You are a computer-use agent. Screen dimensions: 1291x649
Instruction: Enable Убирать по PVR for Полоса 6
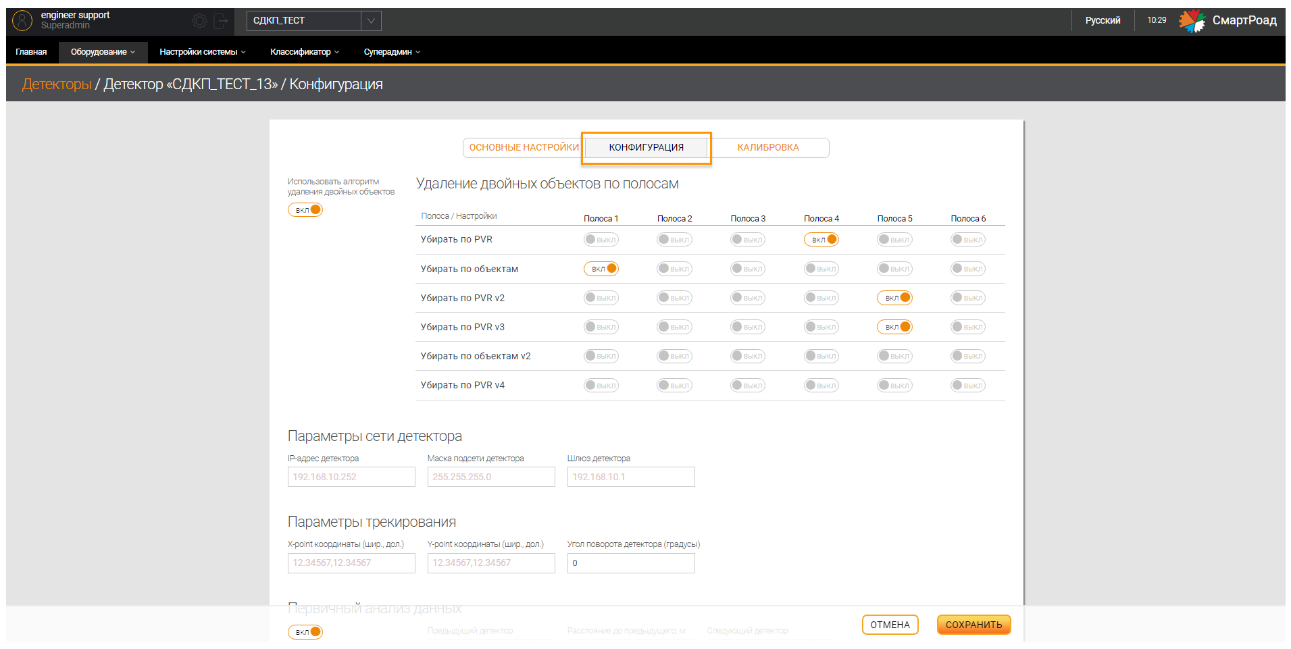[968, 240]
